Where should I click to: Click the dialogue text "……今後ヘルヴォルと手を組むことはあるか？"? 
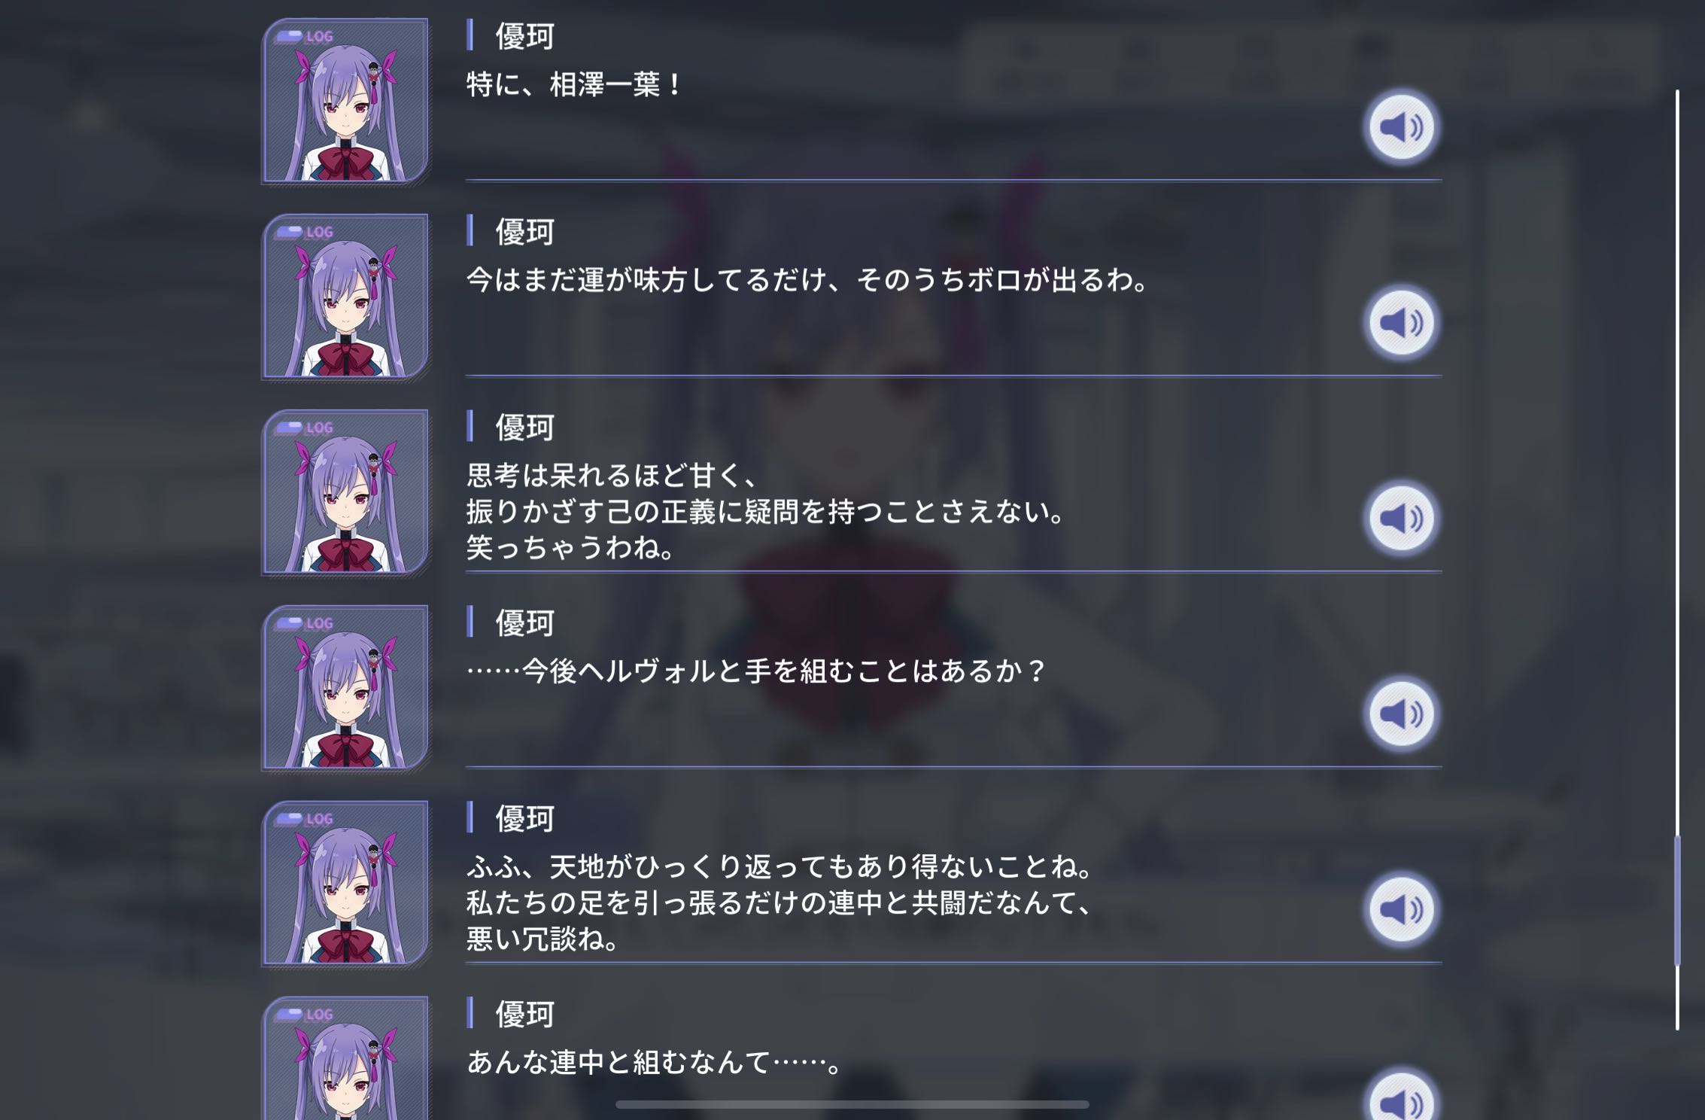[756, 671]
